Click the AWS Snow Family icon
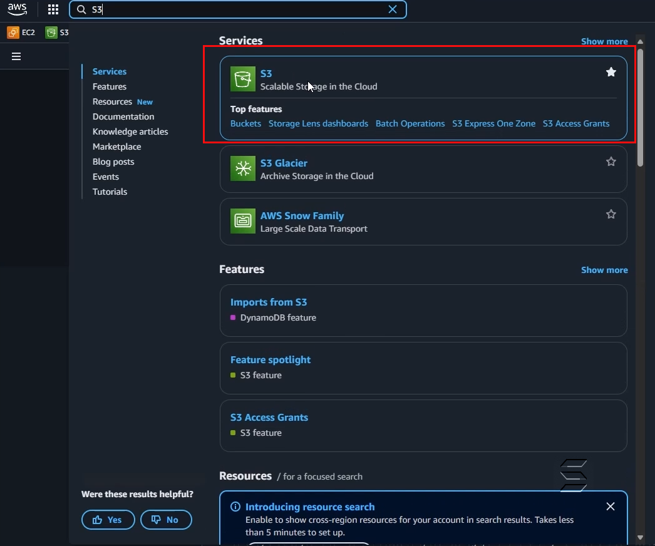The image size is (655, 546). click(x=243, y=221)
